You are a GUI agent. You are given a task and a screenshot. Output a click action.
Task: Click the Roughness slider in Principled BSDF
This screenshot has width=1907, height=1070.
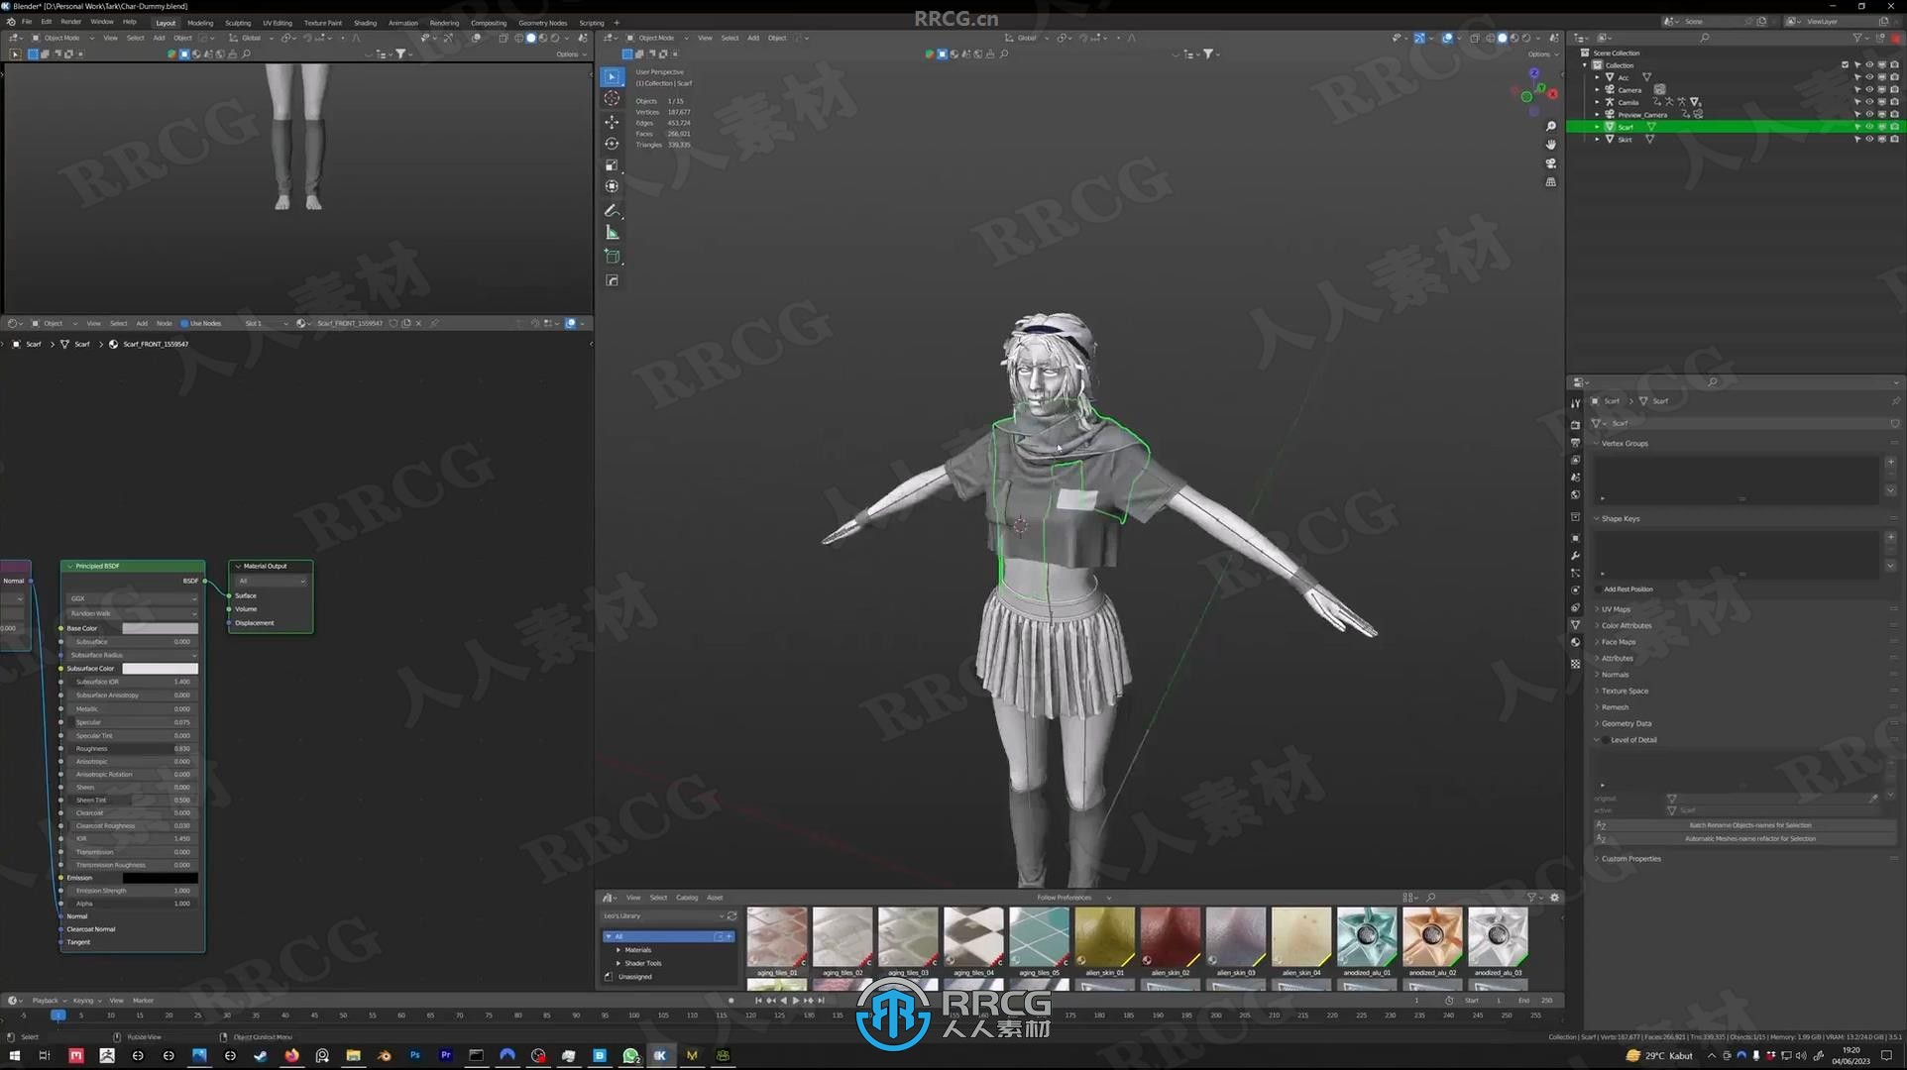tap(132, 749)
